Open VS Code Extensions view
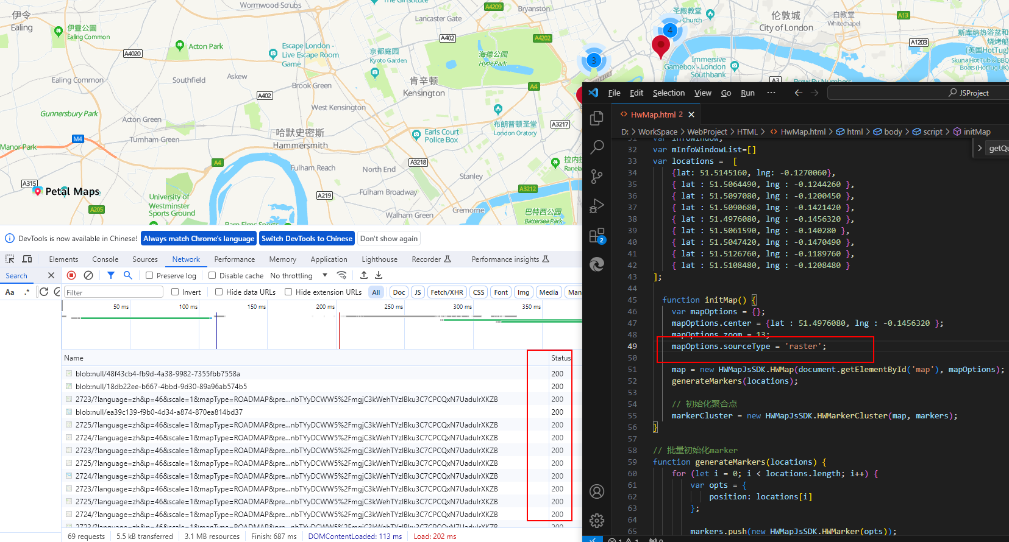 (597, 236)
